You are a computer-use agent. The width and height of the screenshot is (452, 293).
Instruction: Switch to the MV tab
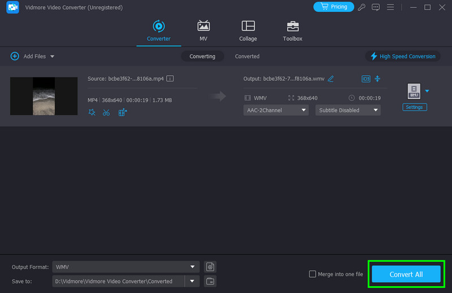pyautogui.click(x=203, y=31)
